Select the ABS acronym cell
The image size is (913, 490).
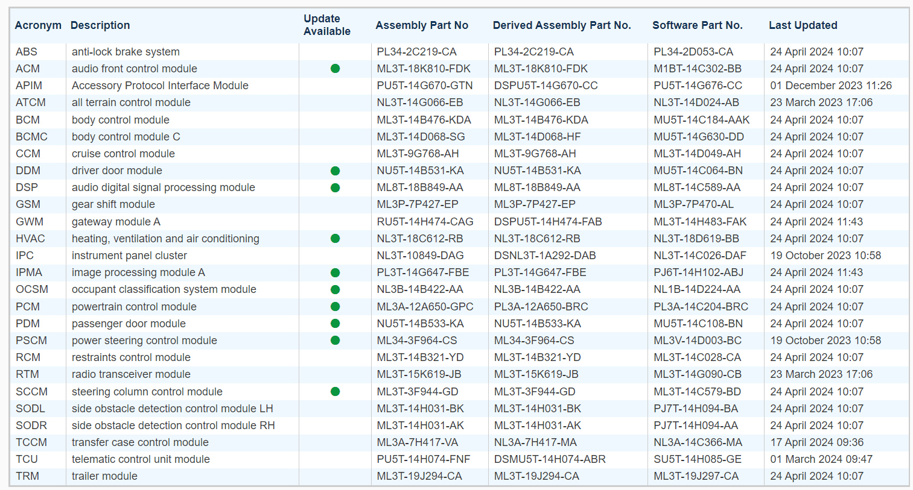(x=27, y=52)
